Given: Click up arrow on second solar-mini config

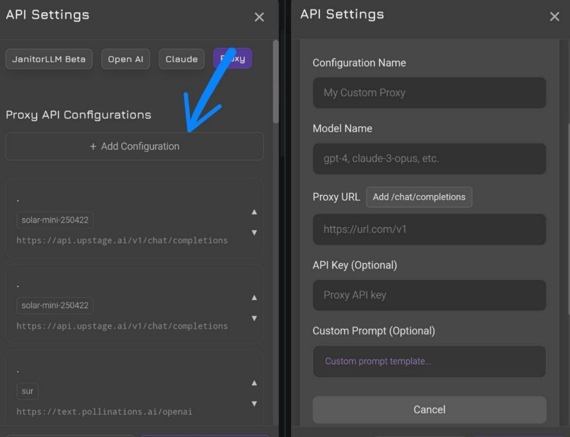Looking at the screenshot, I should pyautogui.click(x=254, y=298).
